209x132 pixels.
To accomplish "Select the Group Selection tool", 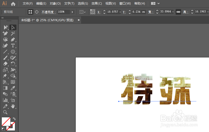I will [x=6, y=27].
